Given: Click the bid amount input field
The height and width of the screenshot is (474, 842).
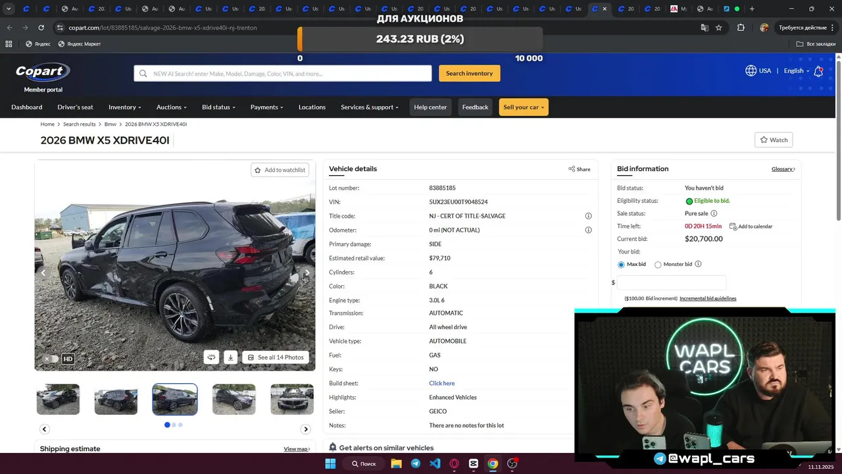Looking at the screenshot, I should (672, 282).
